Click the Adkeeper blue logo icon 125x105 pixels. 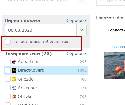14,88
